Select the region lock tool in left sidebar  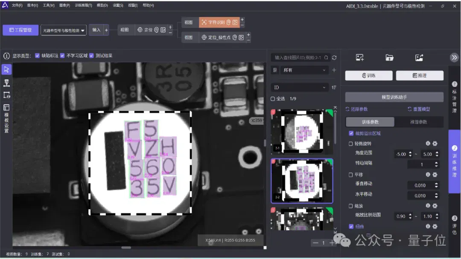coord(6,95)
